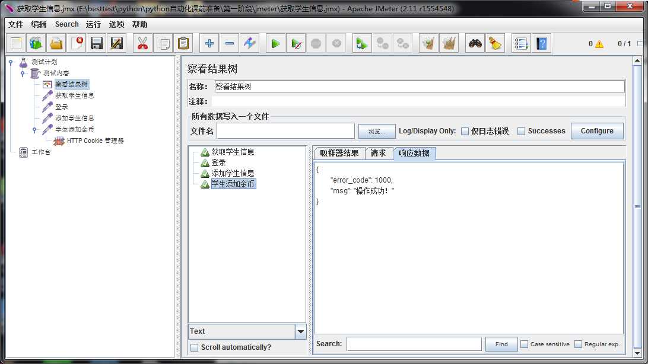Select 工作台 workbench node

coord(41,152)
